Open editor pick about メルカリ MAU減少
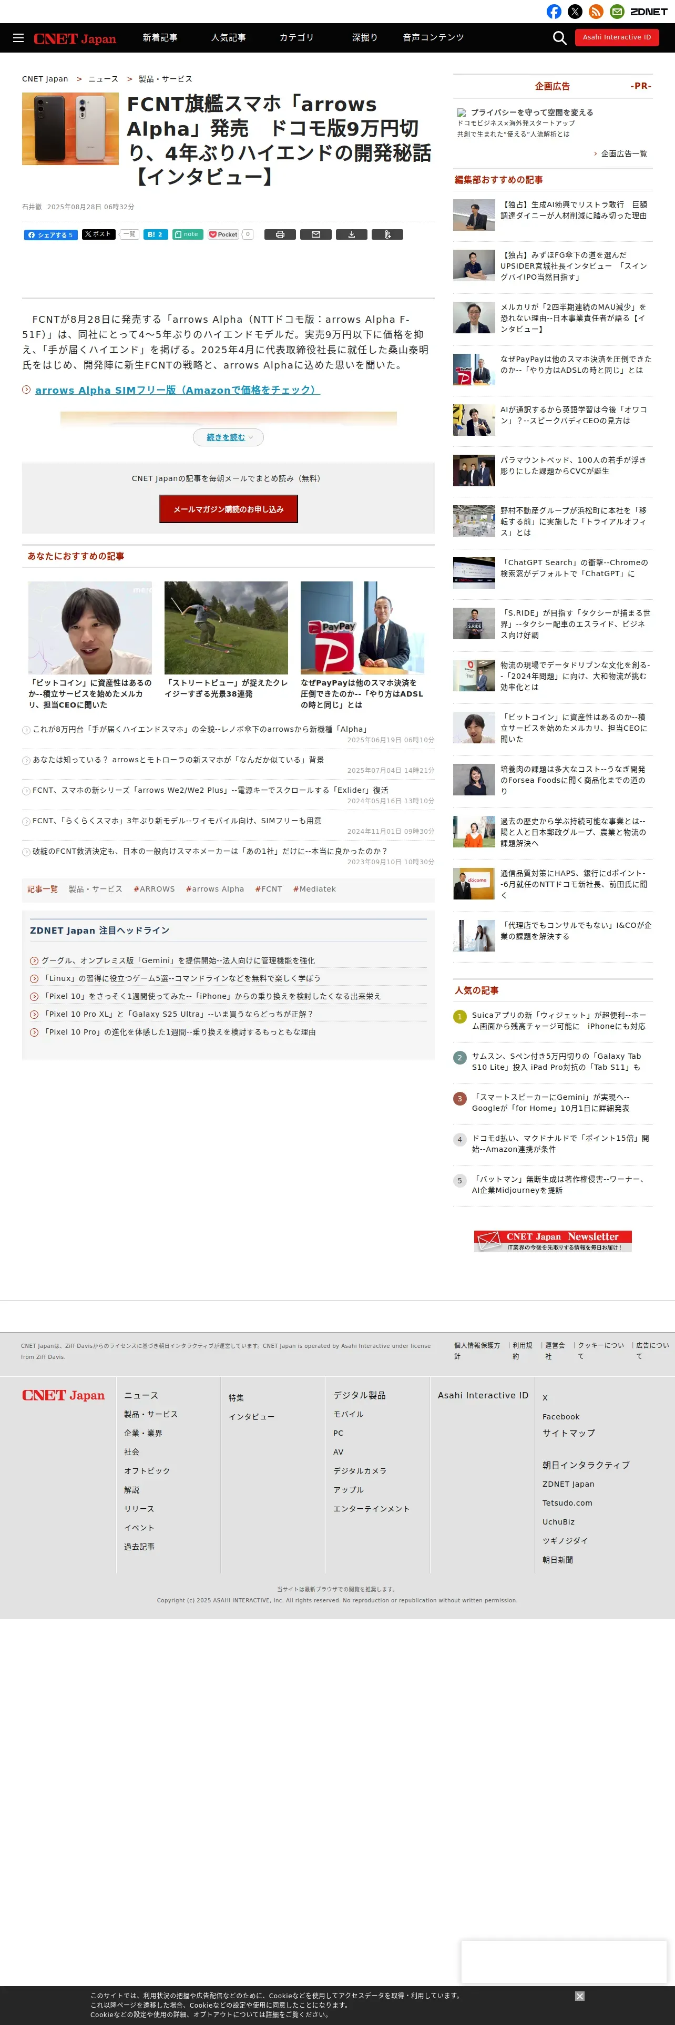This screenshot has height=2025, width=675. pyautogui.click(x=574, y=318)
